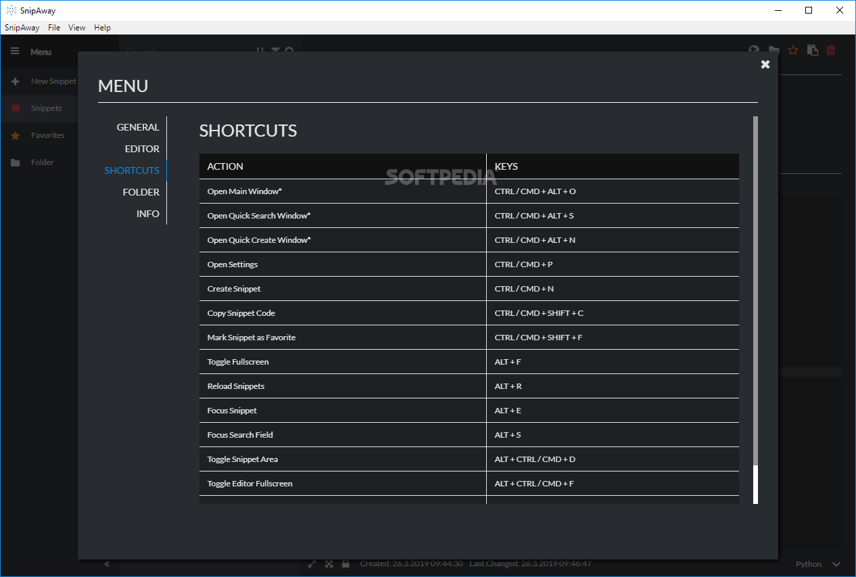Click the 'CTRL / CMD + P' keys cell

click(613, 264)
